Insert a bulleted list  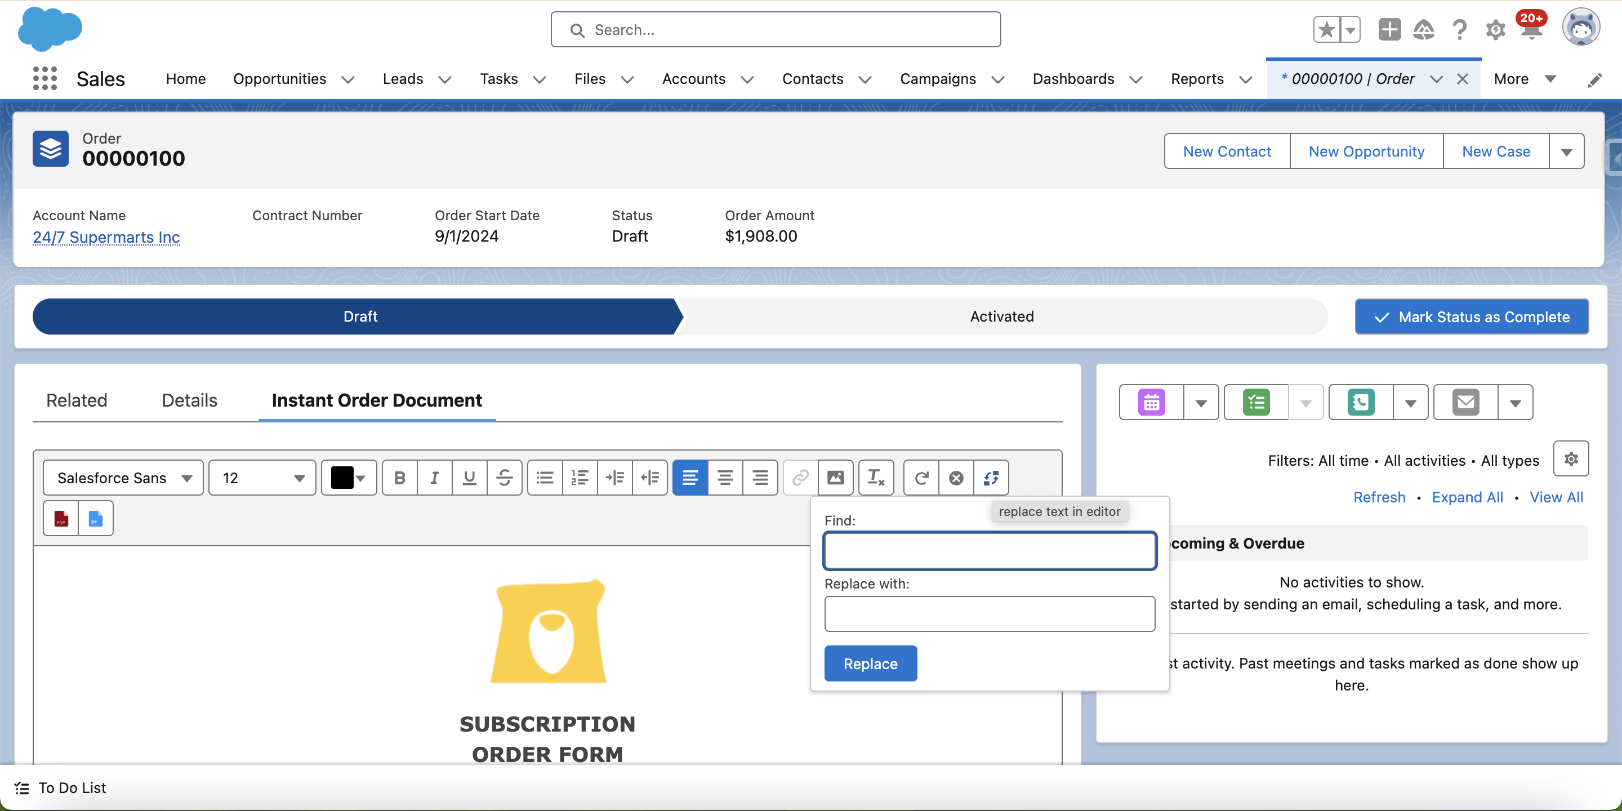pyautogui.click(x=545, y=478)
